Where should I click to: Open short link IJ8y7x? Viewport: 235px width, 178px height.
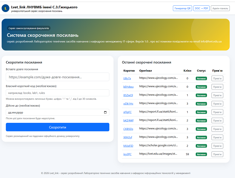tap(127, 78)
